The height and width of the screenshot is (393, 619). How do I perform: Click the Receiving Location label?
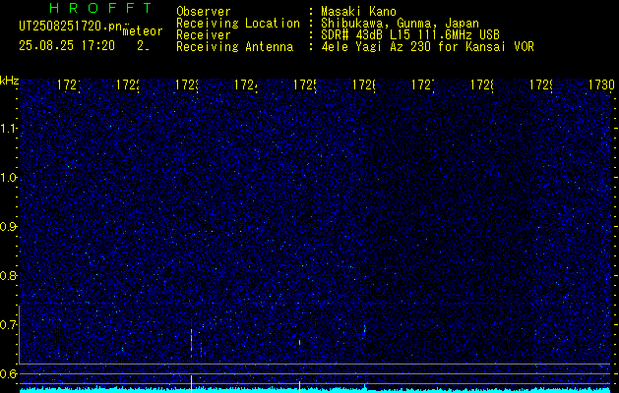pos(238,24)
